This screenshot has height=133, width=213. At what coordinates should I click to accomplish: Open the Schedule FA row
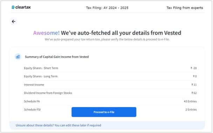[110, 101]
